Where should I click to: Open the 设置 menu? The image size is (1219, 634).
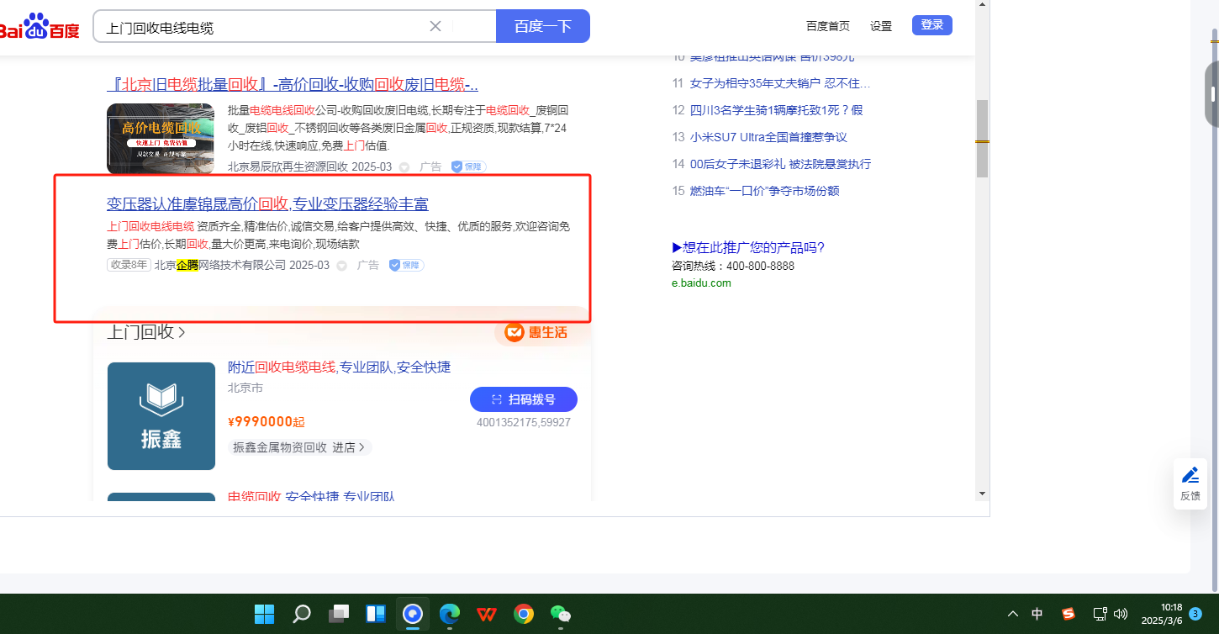point(881,26)
